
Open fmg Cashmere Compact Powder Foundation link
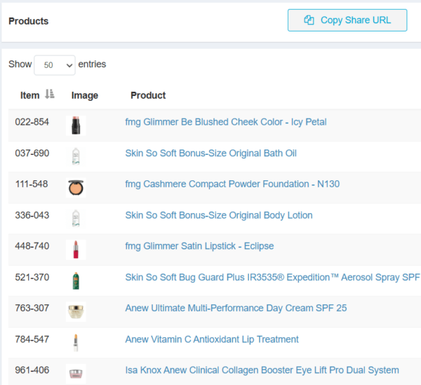(232, 184)
